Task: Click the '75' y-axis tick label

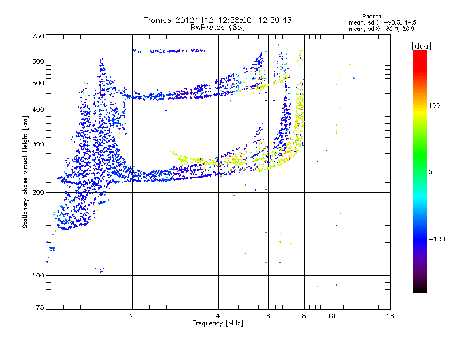Action: (x=40, y=307)
